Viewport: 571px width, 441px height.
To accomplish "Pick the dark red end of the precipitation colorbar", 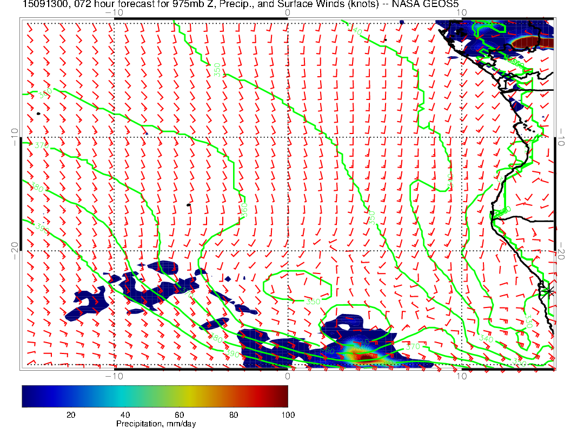I will [x=283, y=396].
